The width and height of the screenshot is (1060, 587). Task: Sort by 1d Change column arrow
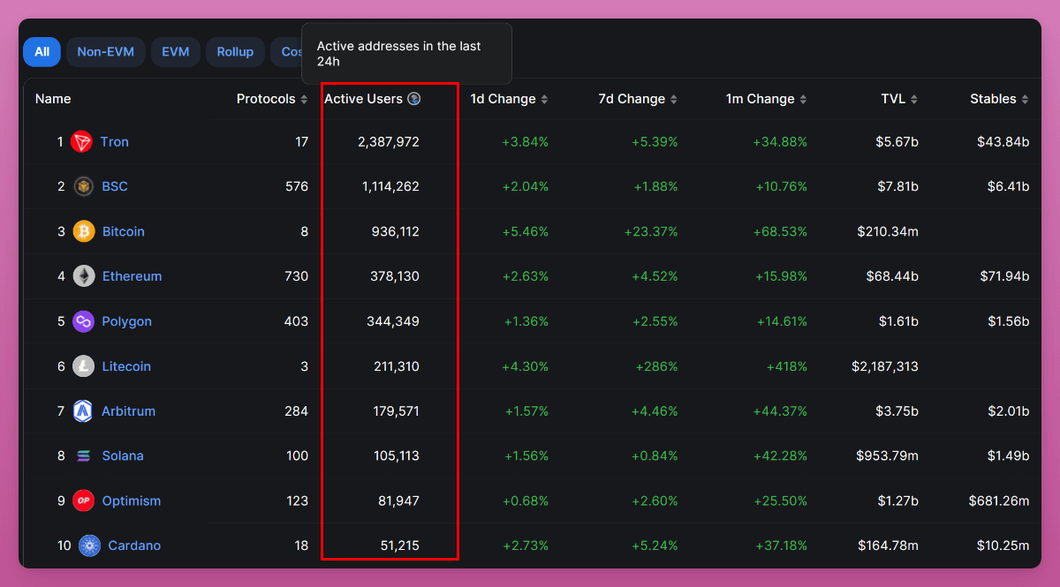(544, 100)
